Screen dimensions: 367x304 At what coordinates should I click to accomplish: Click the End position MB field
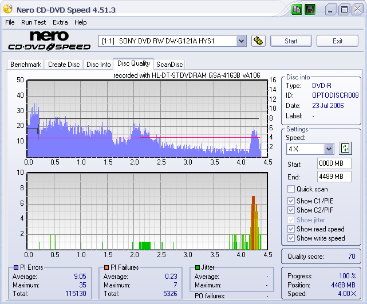tap(334, 177)
